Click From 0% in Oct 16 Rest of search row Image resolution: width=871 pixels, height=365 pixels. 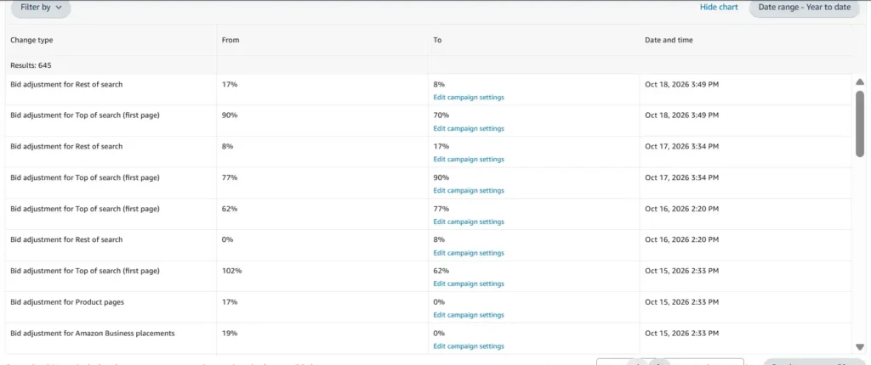tap(228, 239)
